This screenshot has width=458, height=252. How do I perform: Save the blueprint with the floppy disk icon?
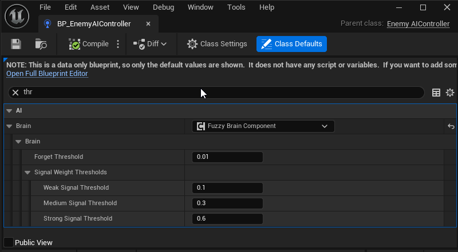coord(16,44)
